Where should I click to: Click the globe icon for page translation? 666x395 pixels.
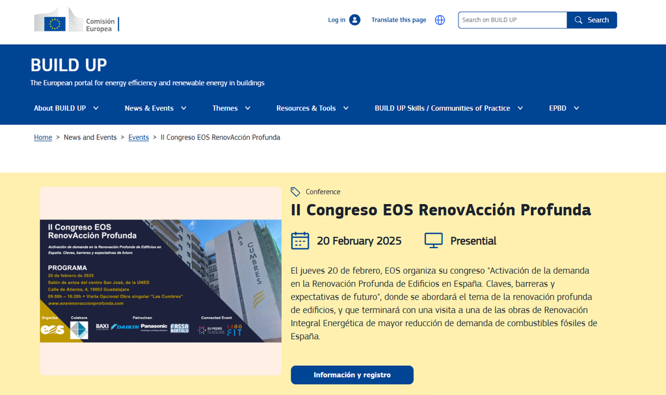440,20
